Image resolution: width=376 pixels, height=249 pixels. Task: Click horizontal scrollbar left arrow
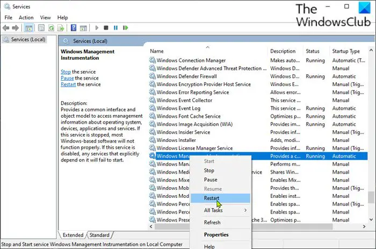pyautogui.click(x=151, y=226)
